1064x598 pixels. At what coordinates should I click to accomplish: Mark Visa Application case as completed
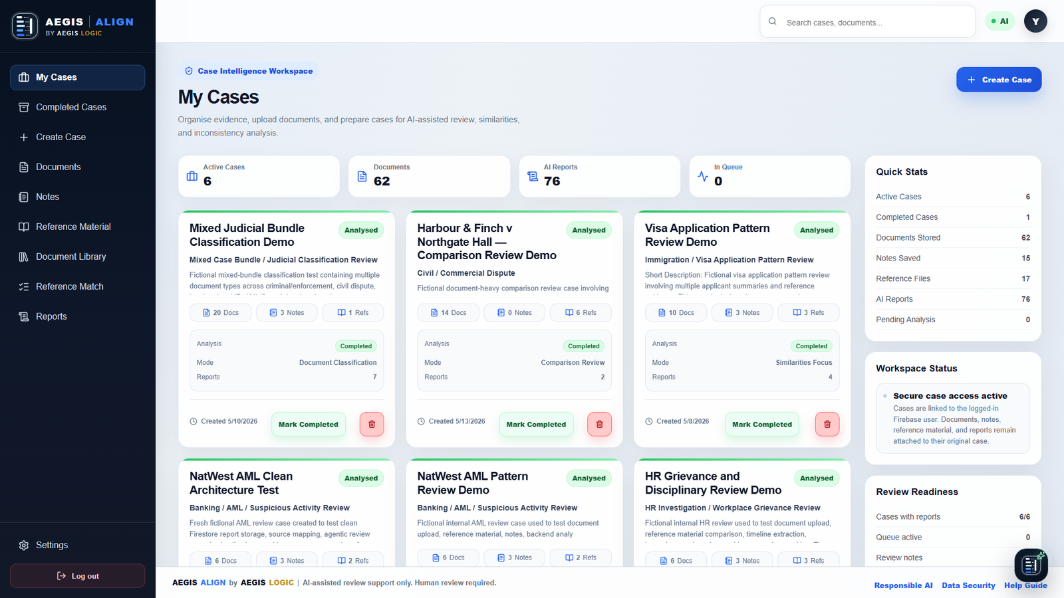[x=762, y=425]
